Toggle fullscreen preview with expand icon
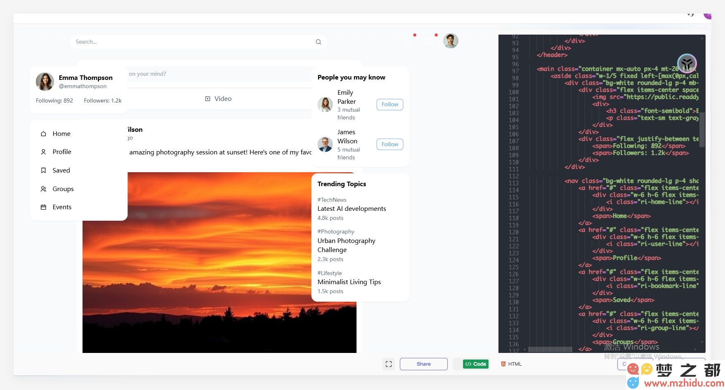Viewport: 725px width, 390px height. point(389,364)
